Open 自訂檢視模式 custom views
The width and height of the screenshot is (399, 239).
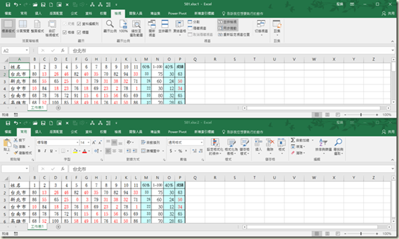pos(52,28)
